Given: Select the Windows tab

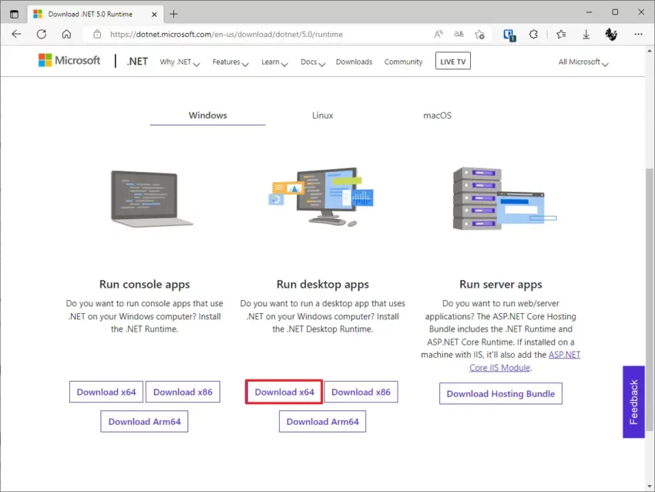Looking at the screenshot, I should (207, 116).
